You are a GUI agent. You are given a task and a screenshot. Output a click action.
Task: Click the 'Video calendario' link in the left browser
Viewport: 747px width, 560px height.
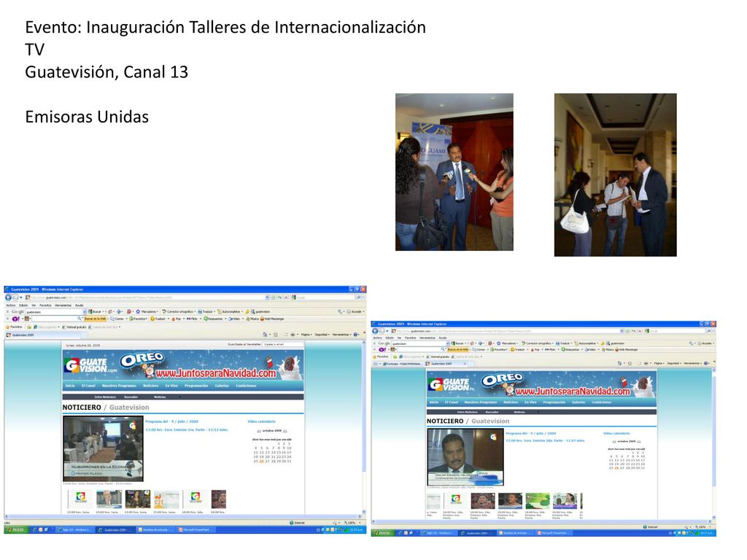pyautogui.click(x=262, y=421)
